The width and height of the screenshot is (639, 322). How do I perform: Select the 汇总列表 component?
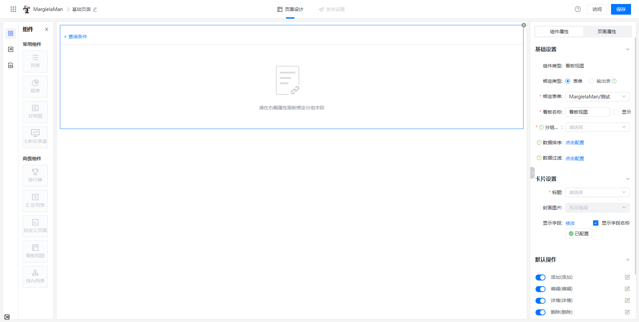pyautogui.click(x=35, y=201)
